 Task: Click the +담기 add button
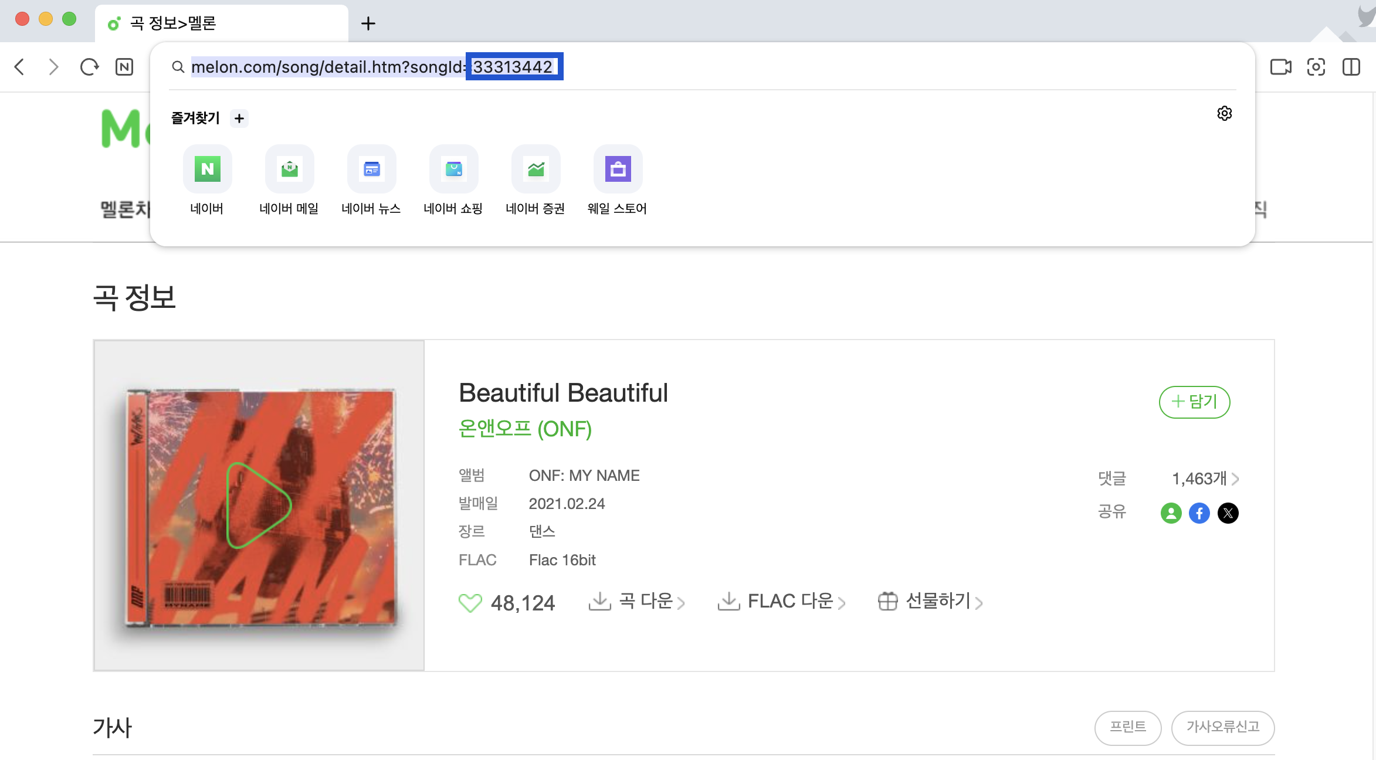point(1194,402)
